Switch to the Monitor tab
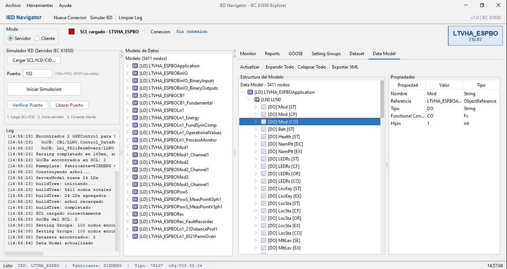The image size is (507, 269). pyautogui.click(x=248, y=54)
